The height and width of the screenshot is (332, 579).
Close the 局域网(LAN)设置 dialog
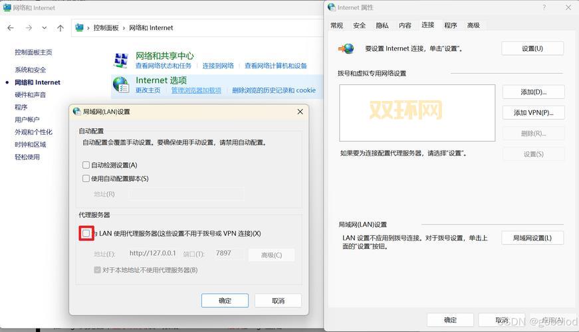(x=300, y=112)
